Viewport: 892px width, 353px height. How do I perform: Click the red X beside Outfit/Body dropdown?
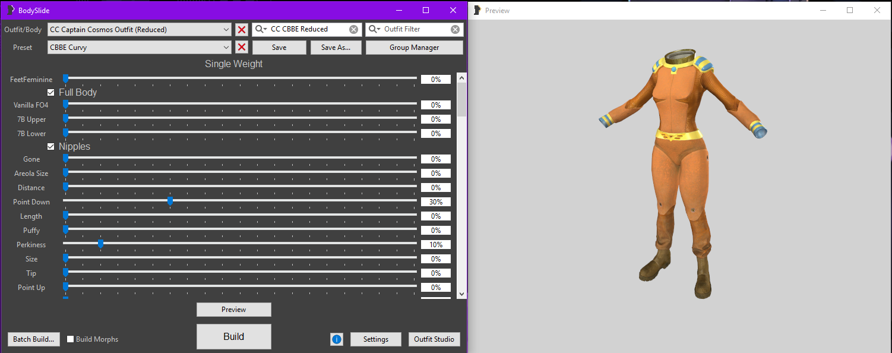click(242, 30)
